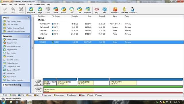Click the Copy toolbar icon

pyautogui.click(x=72, y=10)
